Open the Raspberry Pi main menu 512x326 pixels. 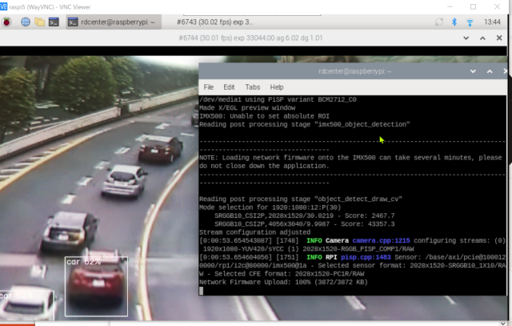click(6, 22)
